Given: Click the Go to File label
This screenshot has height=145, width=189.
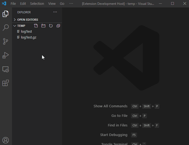Looking at the screenshot, I should [119, 116].
